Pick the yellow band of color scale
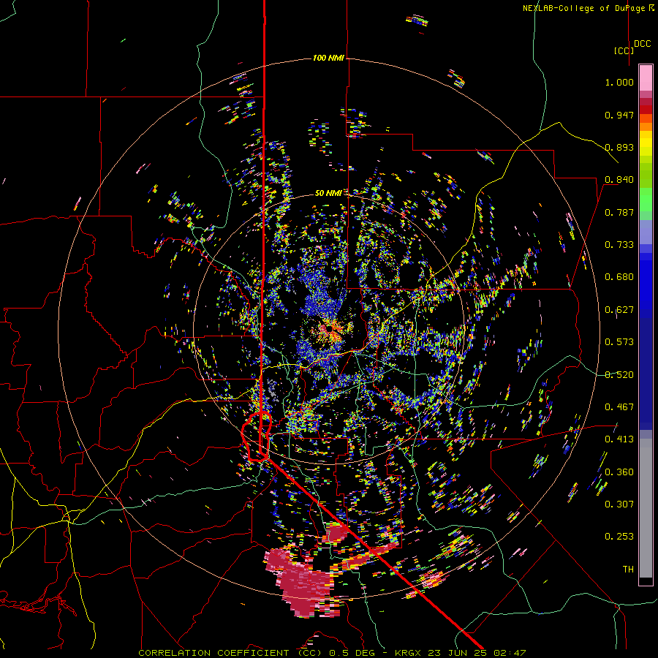The width and height of the screenshot is (658, 658). click(x=646, y=143)
